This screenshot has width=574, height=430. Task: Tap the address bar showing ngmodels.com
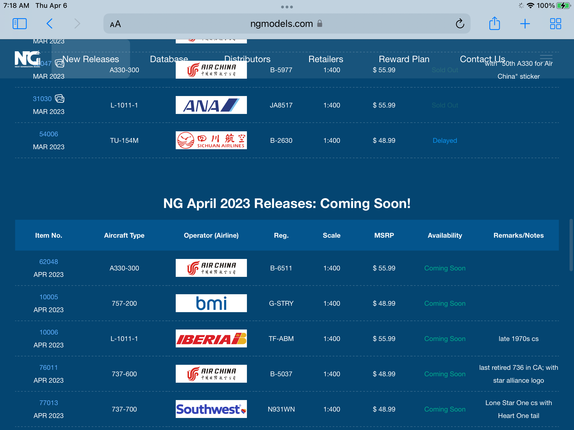(287, 24)
